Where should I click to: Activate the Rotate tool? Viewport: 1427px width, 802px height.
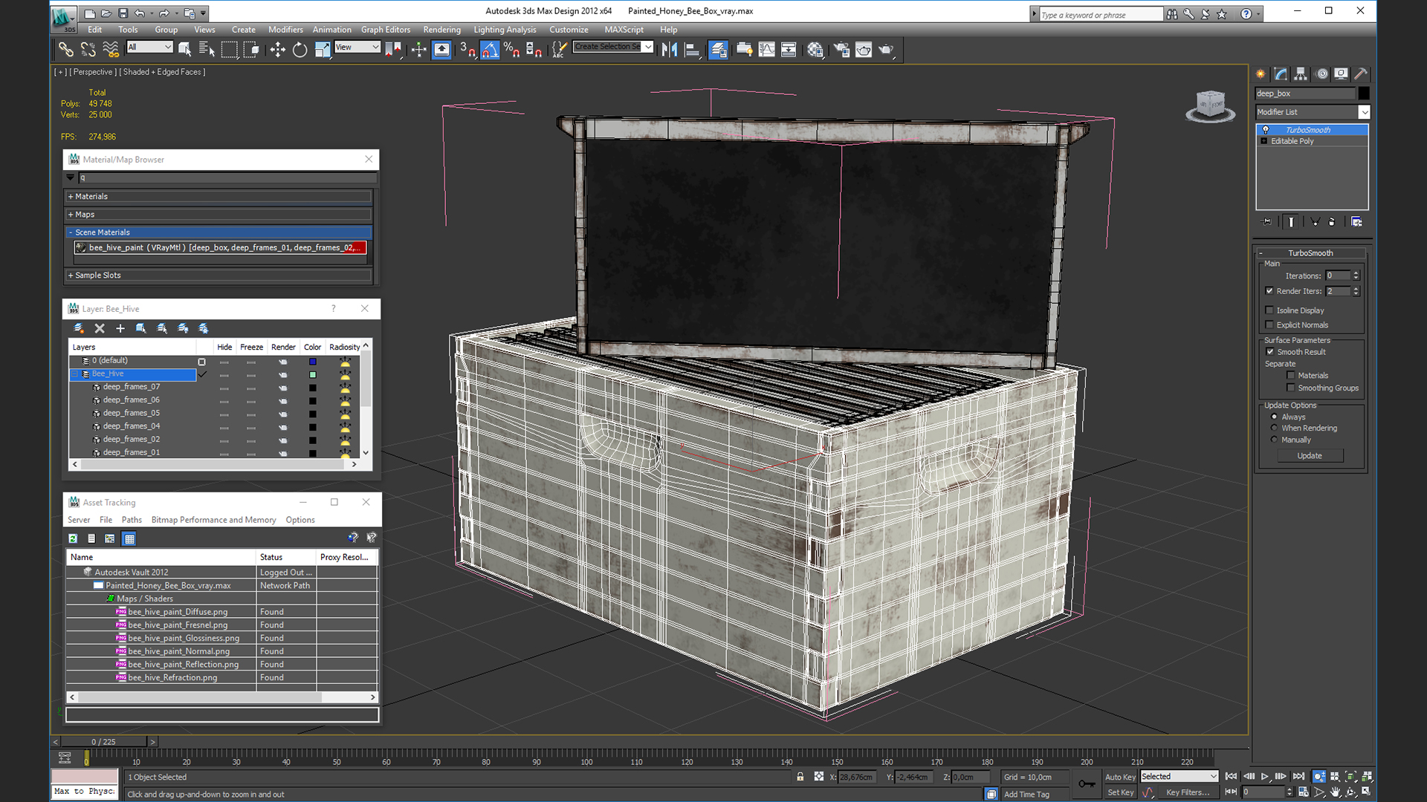[300, 50]
